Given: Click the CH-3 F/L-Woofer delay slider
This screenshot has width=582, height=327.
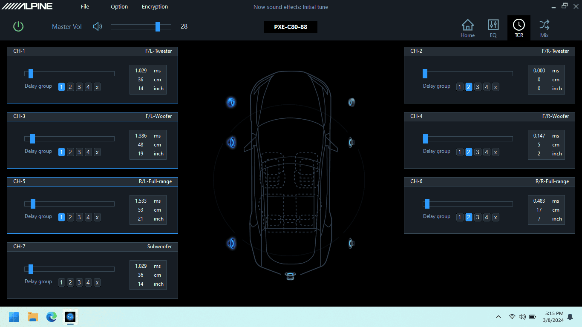Looking at the screenshot, I should pyautogui.click(x=69, y=139).
